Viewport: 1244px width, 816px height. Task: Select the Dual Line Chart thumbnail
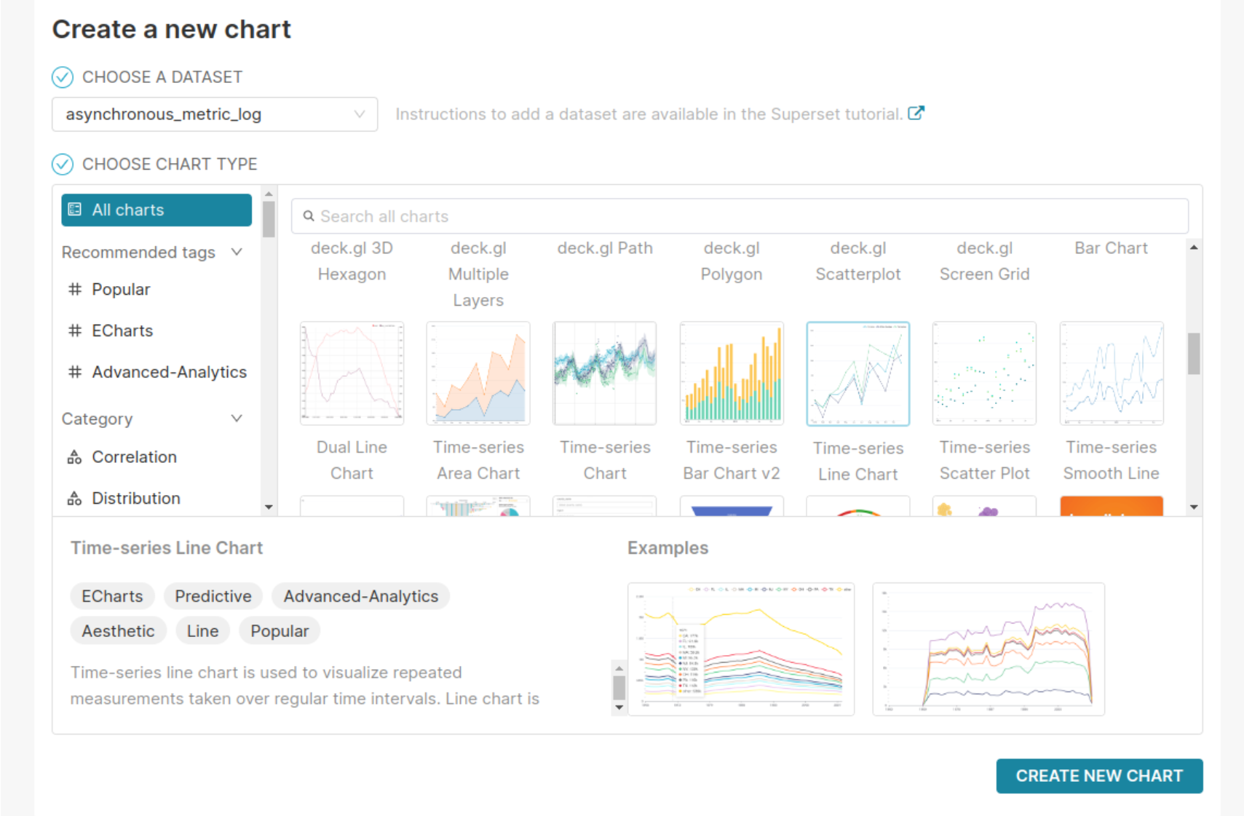click(352, 373)
